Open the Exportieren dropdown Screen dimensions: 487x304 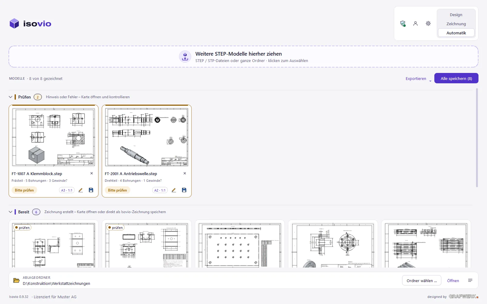[419, 78]
